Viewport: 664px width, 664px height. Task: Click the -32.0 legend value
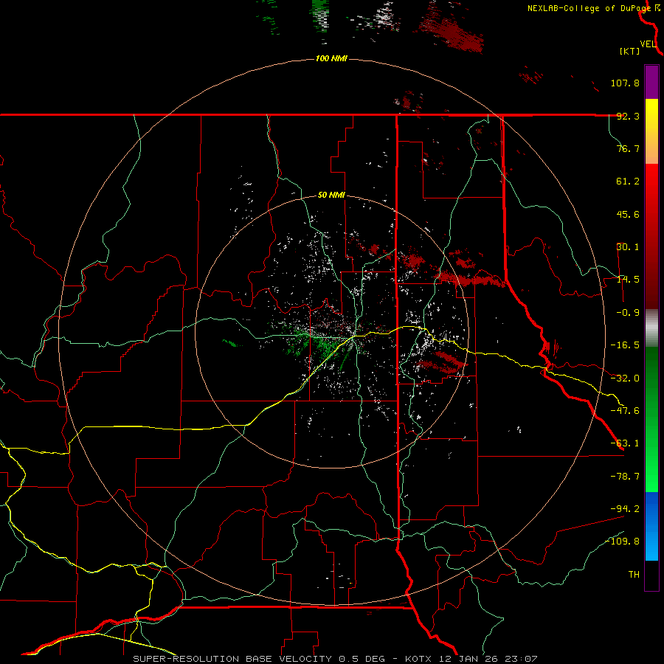625,378
